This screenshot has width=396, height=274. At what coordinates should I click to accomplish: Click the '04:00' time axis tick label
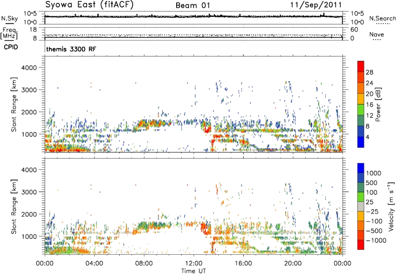[x=94, y=264]
